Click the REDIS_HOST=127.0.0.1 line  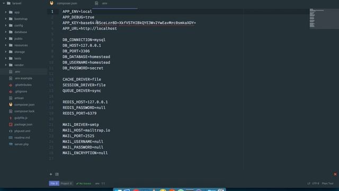[85, 102]
